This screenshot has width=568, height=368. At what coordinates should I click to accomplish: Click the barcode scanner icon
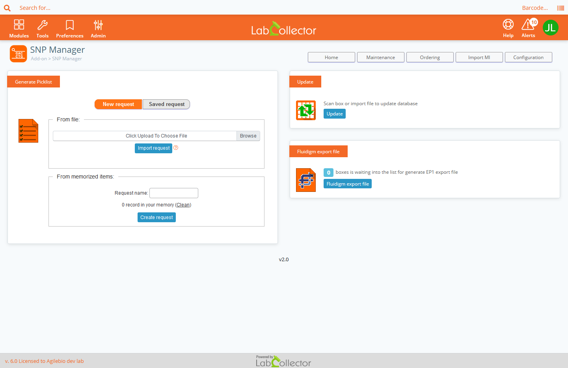561,8
